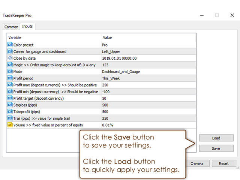
Task: Select 'Profit target (deposit currency)' label
Action: coord(38,98)
